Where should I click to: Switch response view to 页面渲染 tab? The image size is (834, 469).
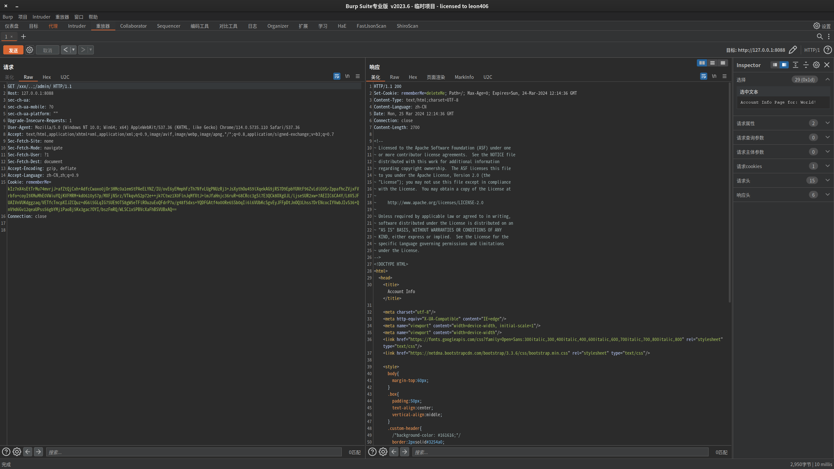436,77
